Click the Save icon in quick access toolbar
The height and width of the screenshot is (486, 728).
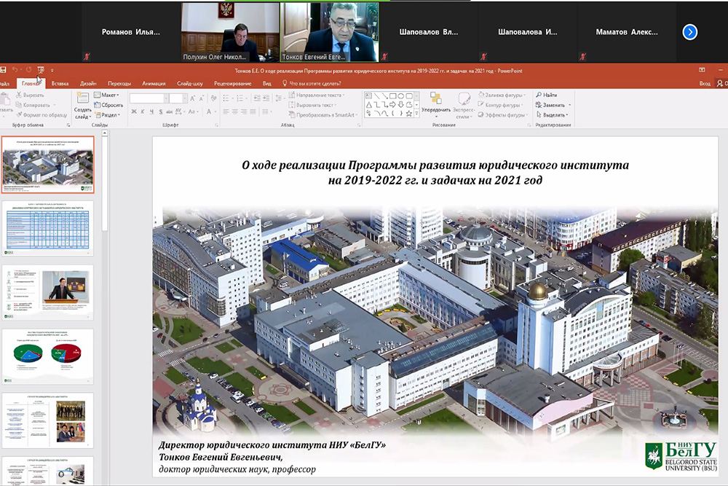[x=4, y=70]
